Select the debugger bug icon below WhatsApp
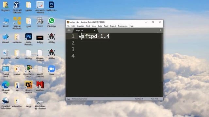Image resolution: width=209 pixels, height=117 pixels. [52, 38]
